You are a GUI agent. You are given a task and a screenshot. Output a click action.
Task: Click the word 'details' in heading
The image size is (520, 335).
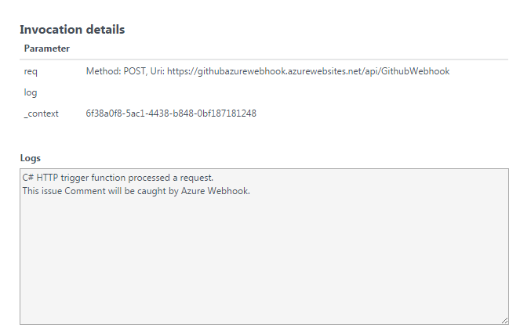point(105,30)
